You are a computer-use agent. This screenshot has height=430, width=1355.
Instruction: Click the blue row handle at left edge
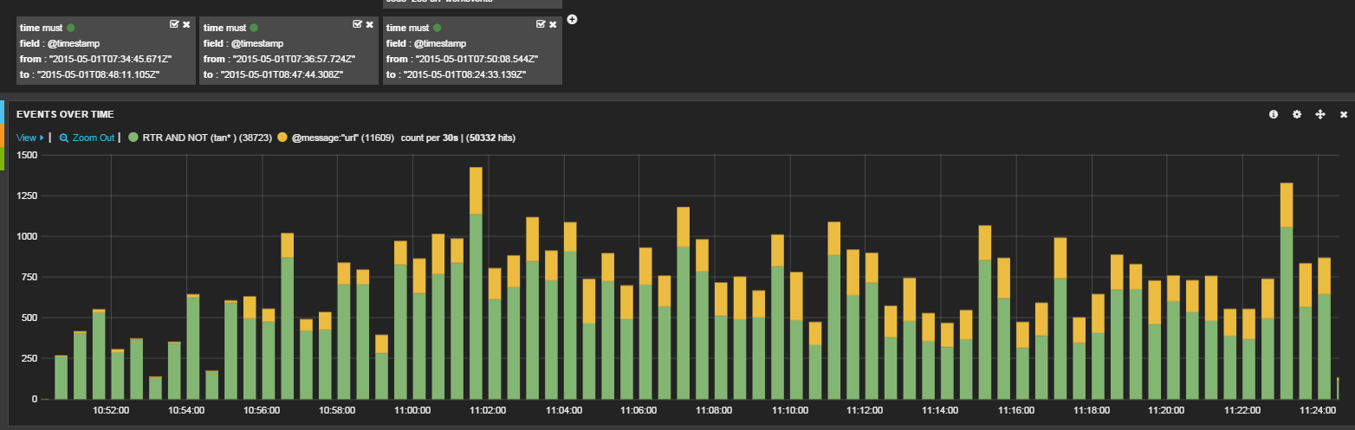[x=3, y=112]
